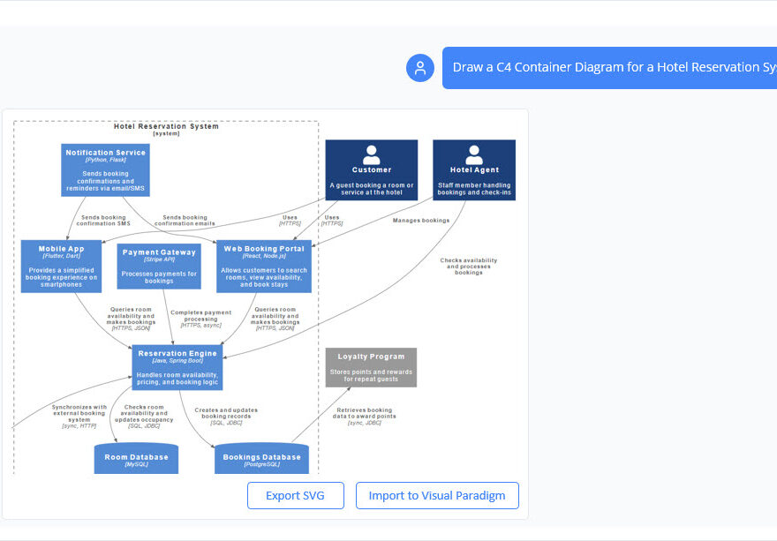Select the Mobile App container
This screenshot has height=541, width=777.
(x=61, y=266)
